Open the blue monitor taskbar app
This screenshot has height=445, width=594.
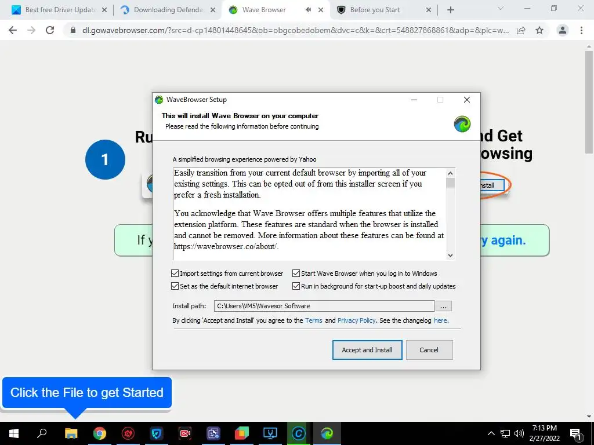click(270, 433)
